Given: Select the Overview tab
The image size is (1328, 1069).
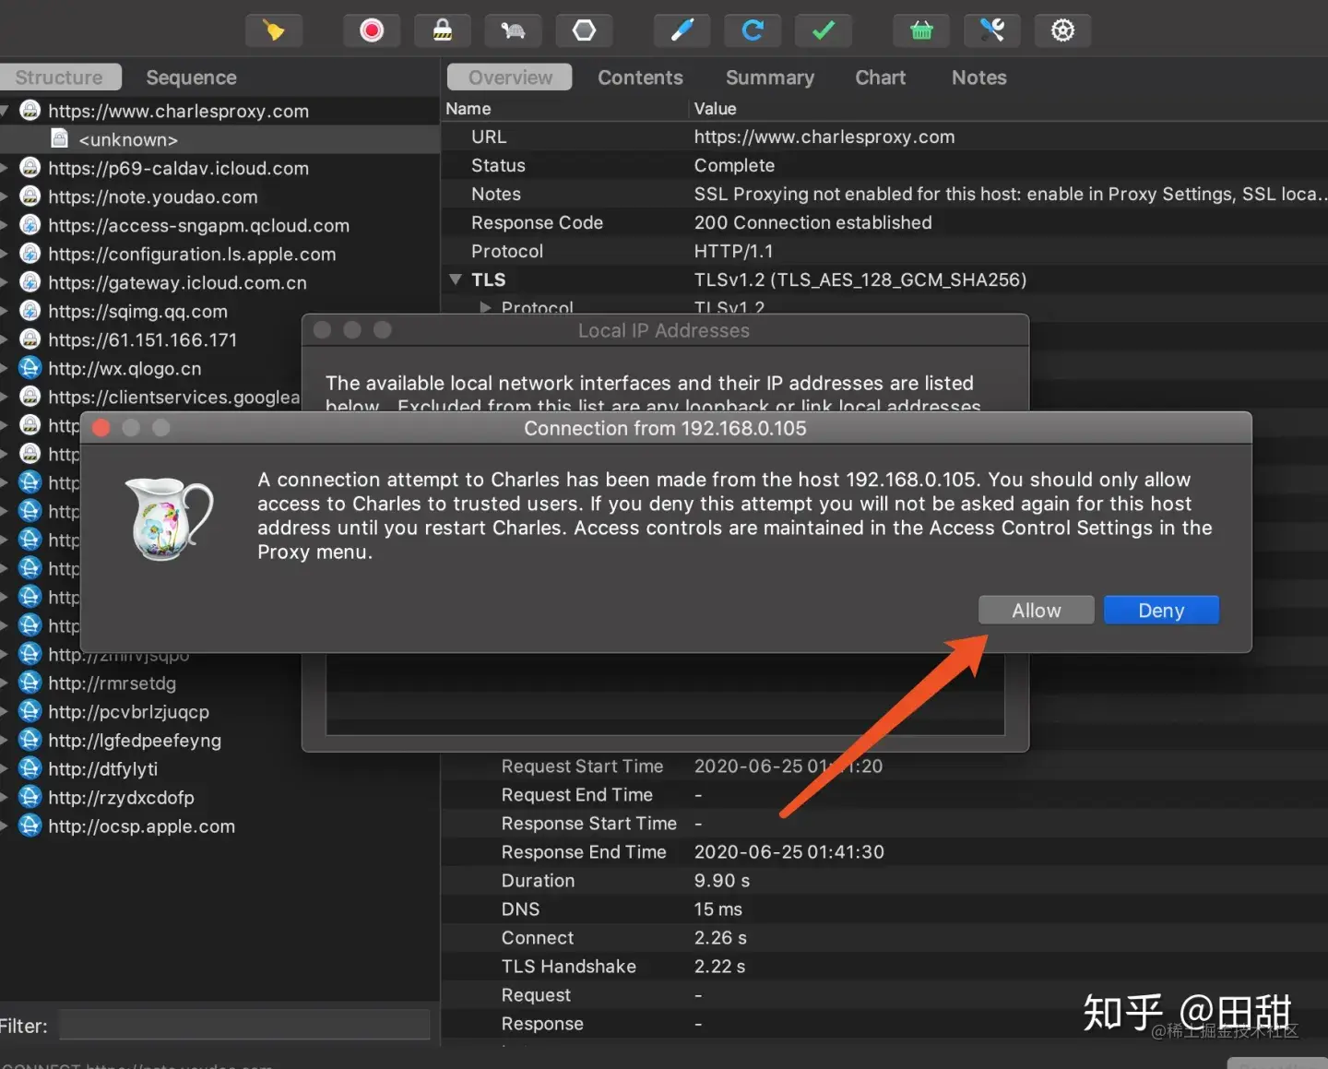Looking at the screenshot, I should (510, 77).
